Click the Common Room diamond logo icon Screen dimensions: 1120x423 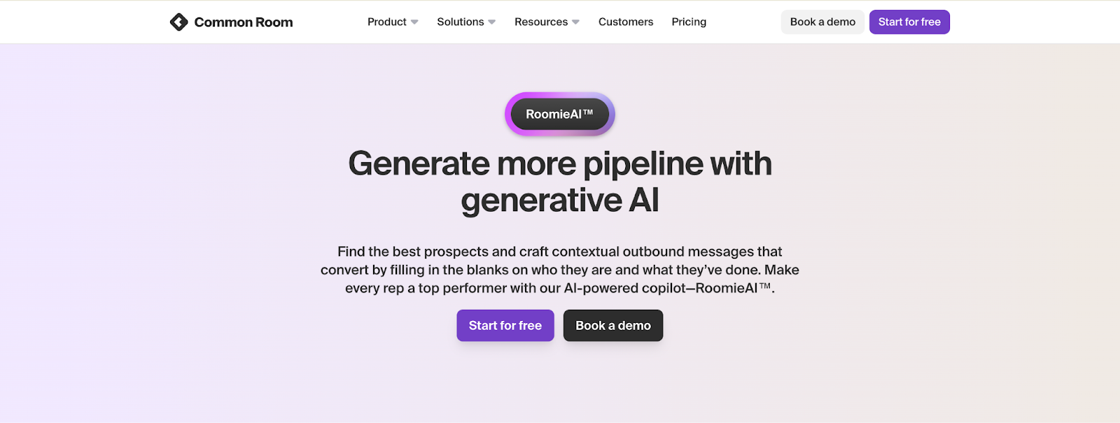(178, 22)
